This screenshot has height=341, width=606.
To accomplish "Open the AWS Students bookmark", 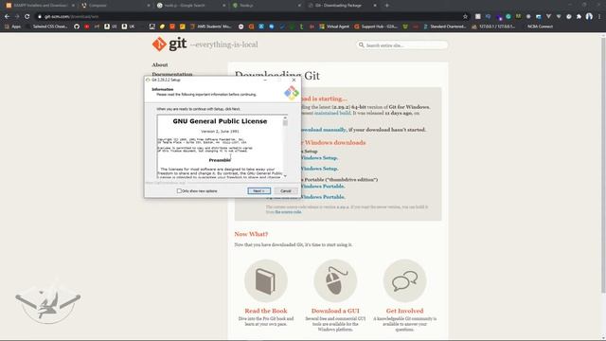I will click(210, 27).
